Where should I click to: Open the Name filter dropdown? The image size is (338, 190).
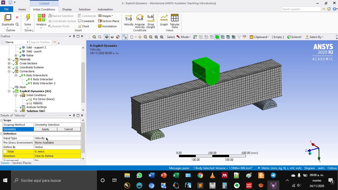pos(27,42)
